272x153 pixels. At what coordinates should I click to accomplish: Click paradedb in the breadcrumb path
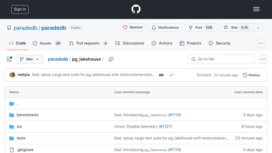coord(58,59)
